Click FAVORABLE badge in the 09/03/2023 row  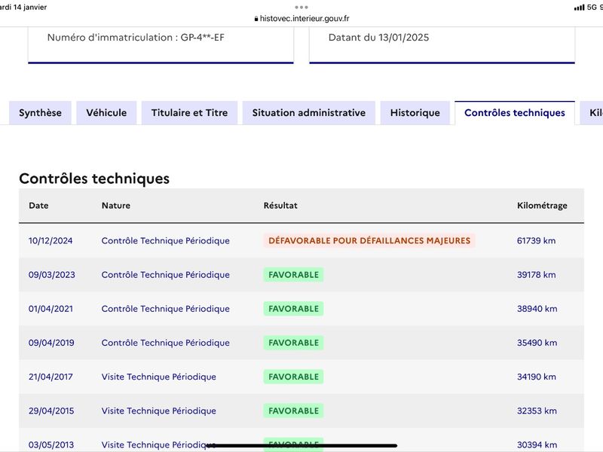click(x=293, y=275)
